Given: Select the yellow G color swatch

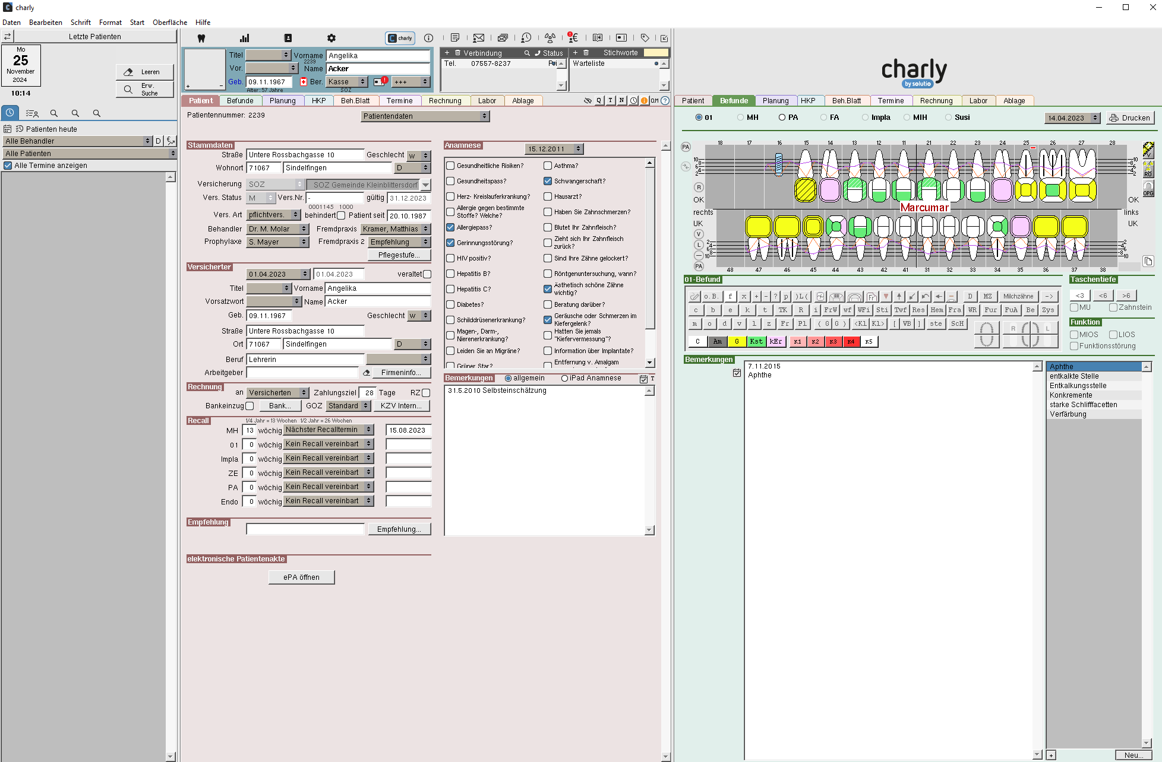Looking at the screenshot, I should 737,342.
